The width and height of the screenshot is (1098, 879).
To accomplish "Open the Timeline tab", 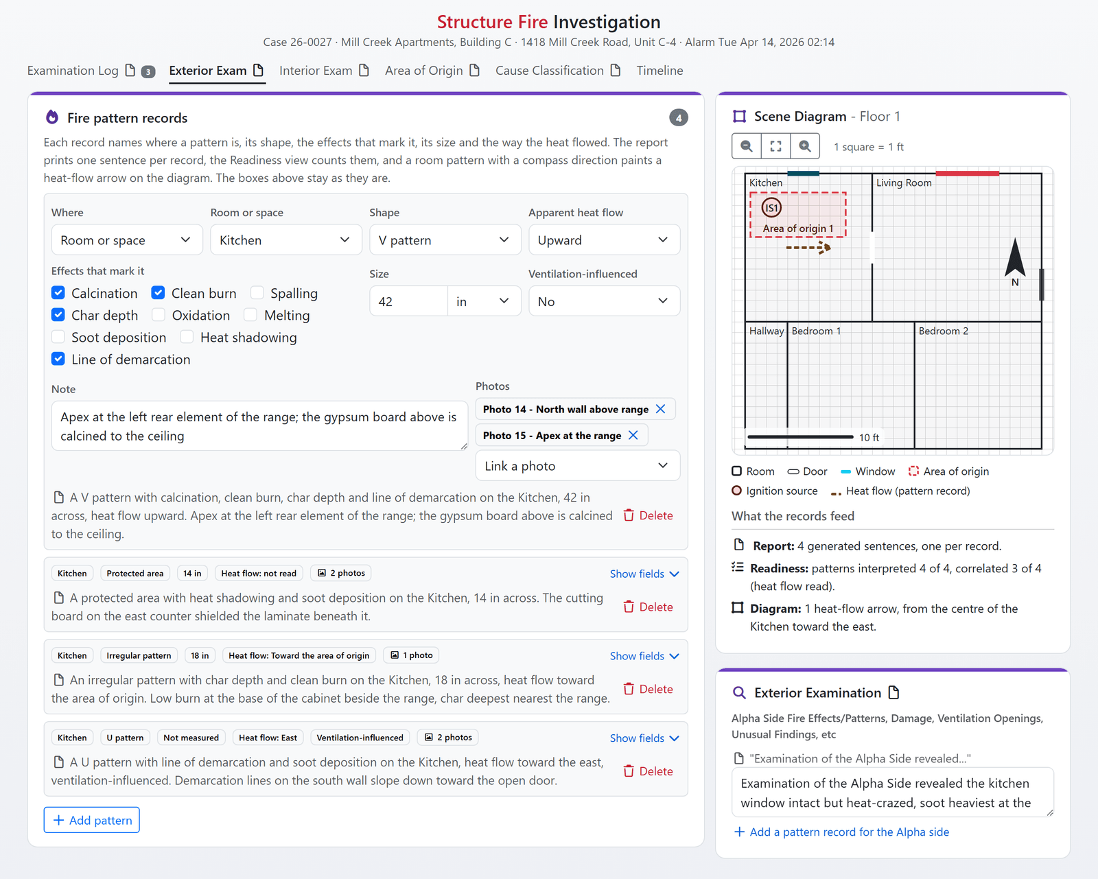I will [659, 71].
